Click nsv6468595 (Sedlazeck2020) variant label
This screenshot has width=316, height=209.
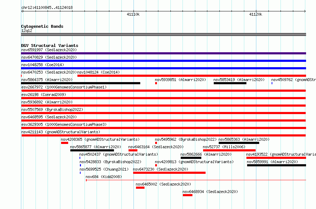pyautogui.click(x=49, y=117)
